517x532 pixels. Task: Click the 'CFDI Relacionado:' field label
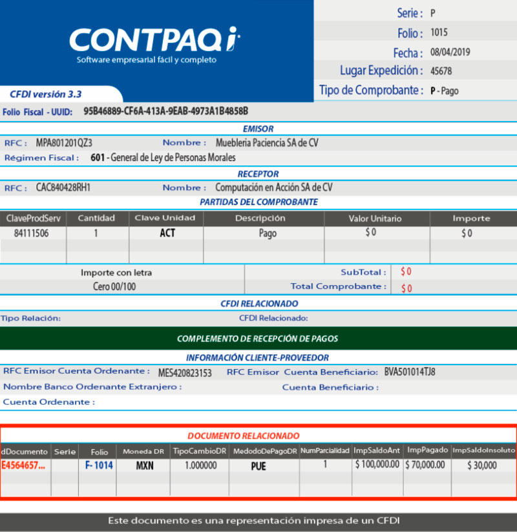coord(273,318)
